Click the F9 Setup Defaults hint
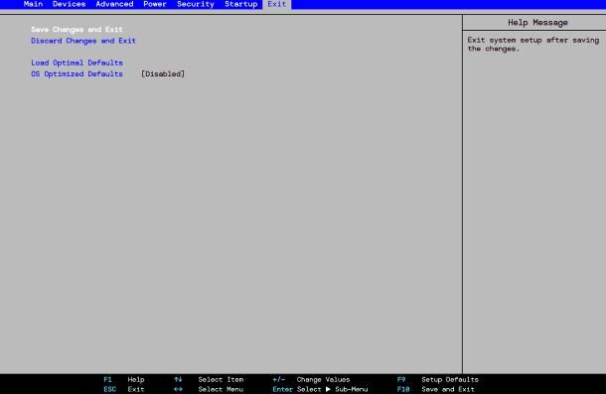The height and width of the screenshot is (394, 606). point(437,380)
